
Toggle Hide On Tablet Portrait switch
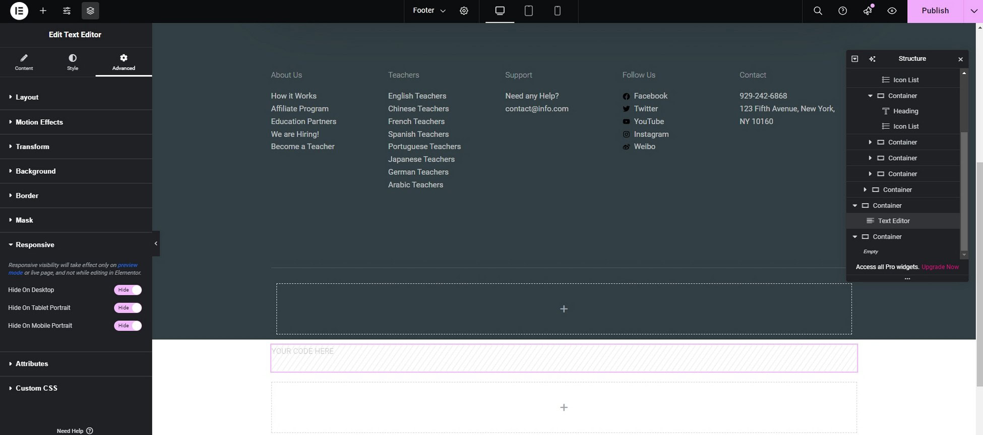point(128,308)
